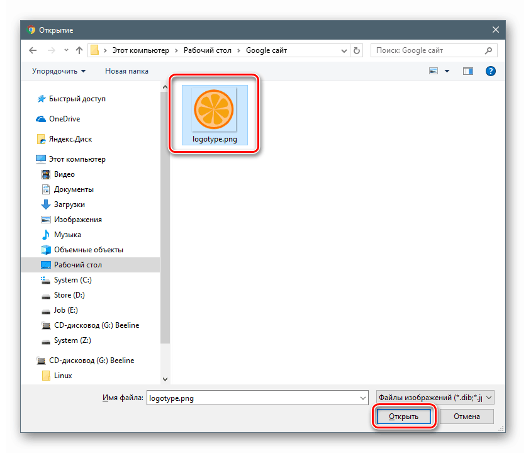The height and width of the screenshot is (453, 526).
Task: Toggle the preview pane icon
Action: [x=468, y=71]
